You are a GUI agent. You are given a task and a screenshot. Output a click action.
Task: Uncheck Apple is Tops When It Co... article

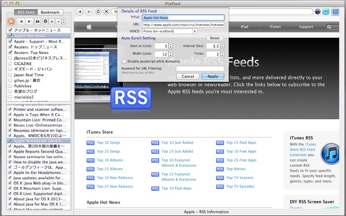pos(10,114)
